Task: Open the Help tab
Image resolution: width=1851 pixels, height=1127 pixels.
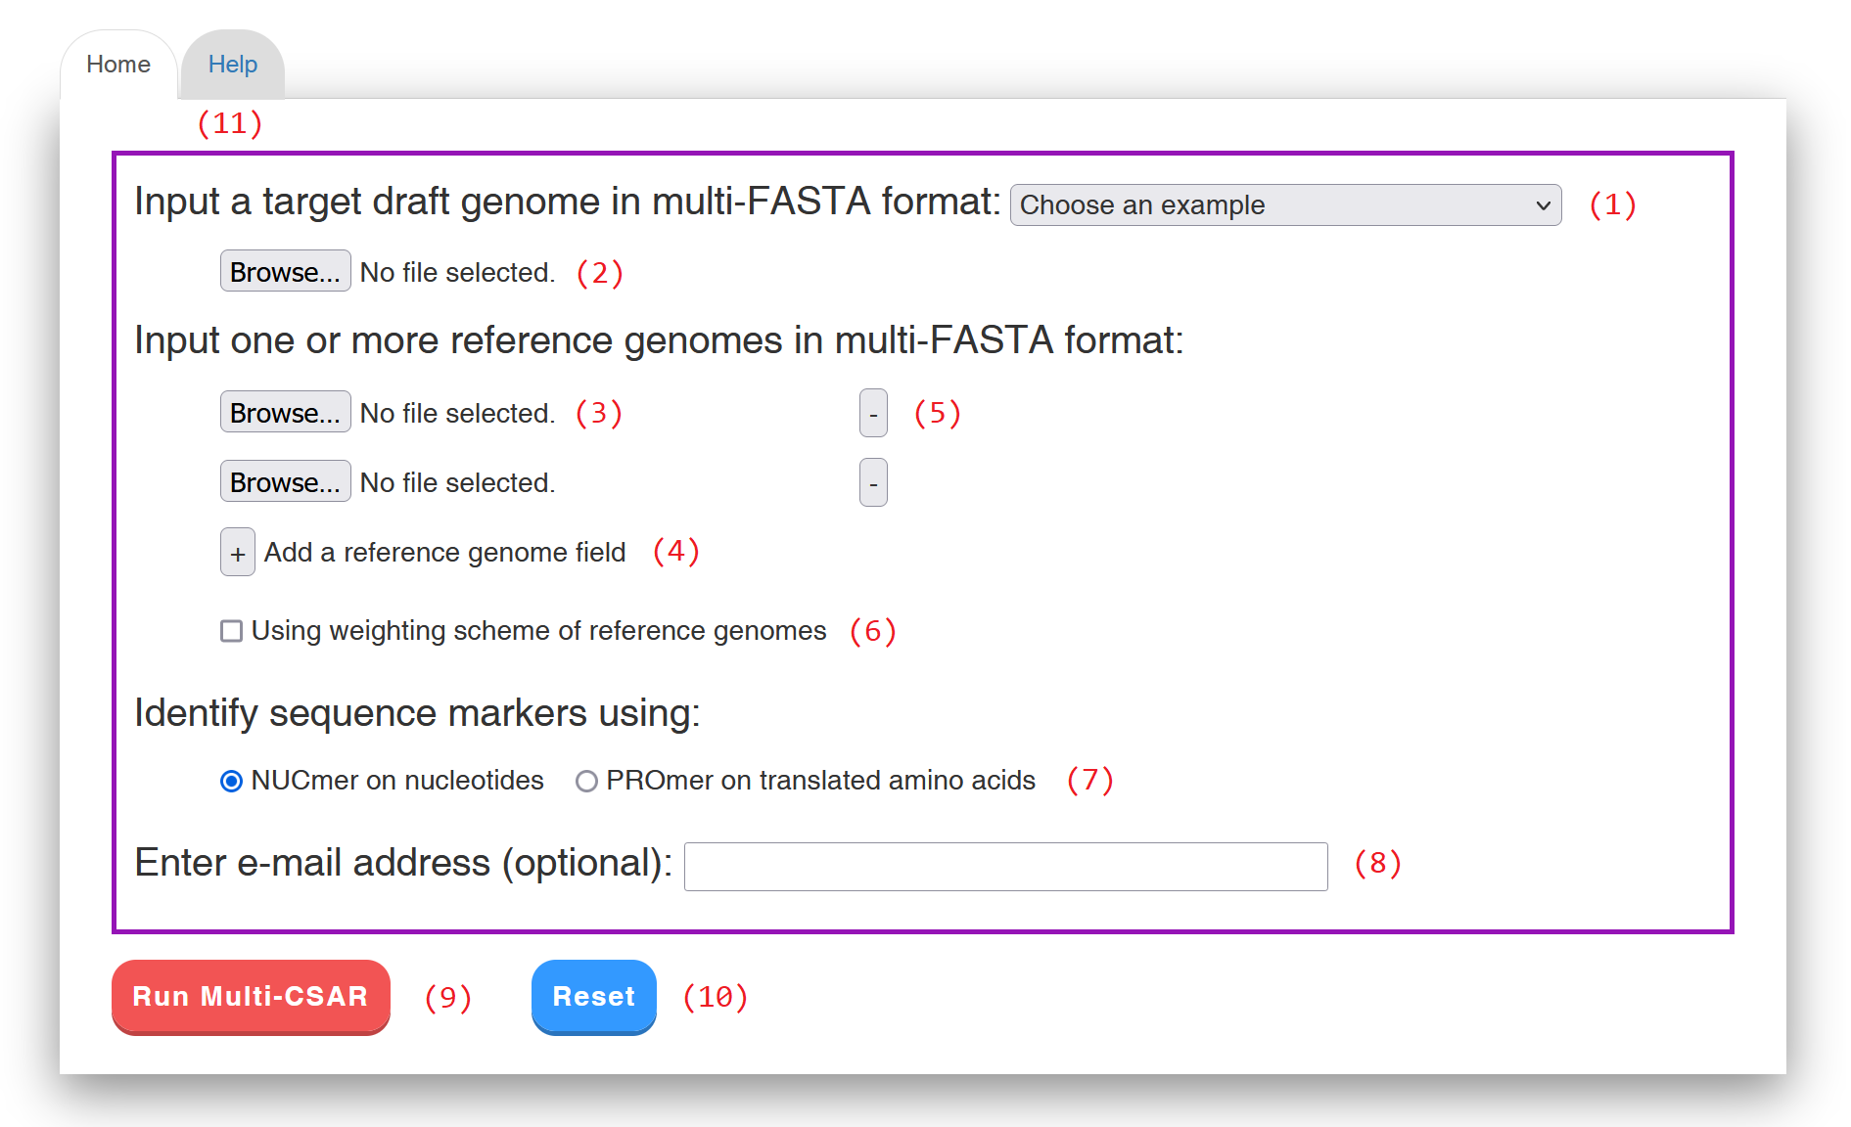Action: point(232,65)
